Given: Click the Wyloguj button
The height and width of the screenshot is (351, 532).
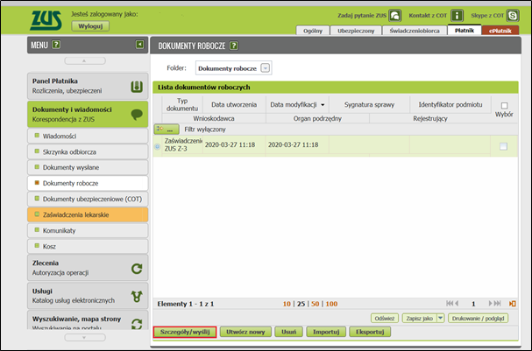Looking at the screenshot, I should point(90,26).
